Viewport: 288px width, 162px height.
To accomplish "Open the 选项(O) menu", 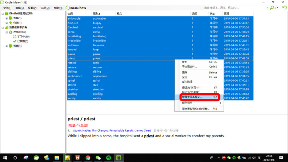I will (45, 8).
